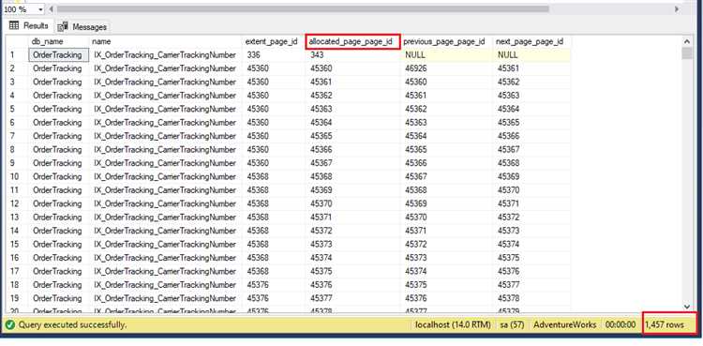This screenshot has height=346, width=703.
Task: Click 00:00:00 elapsed time in status bar
Action: 621,324
